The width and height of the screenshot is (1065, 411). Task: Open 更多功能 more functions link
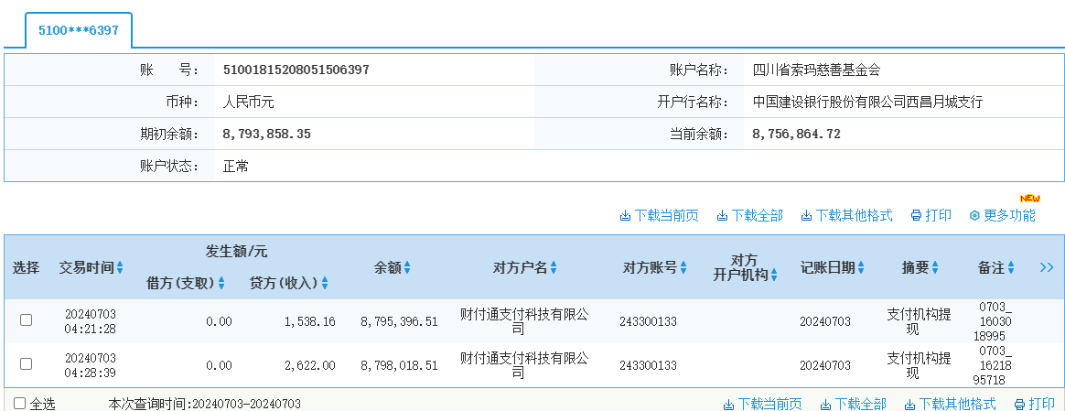(1009, 215)
